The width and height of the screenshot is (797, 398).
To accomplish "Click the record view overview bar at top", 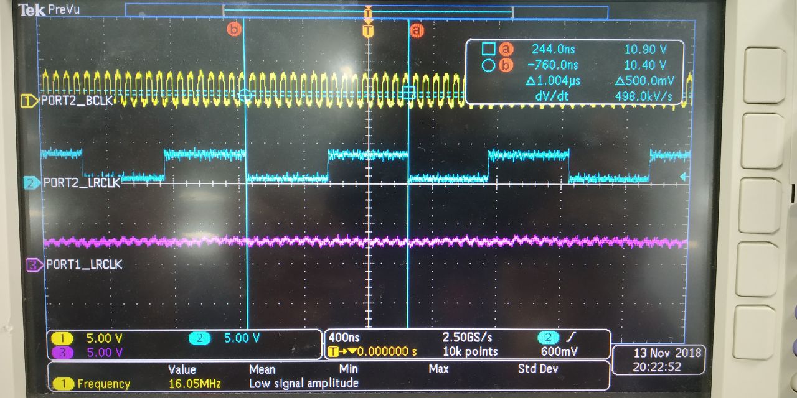I will tap(367, 11).
